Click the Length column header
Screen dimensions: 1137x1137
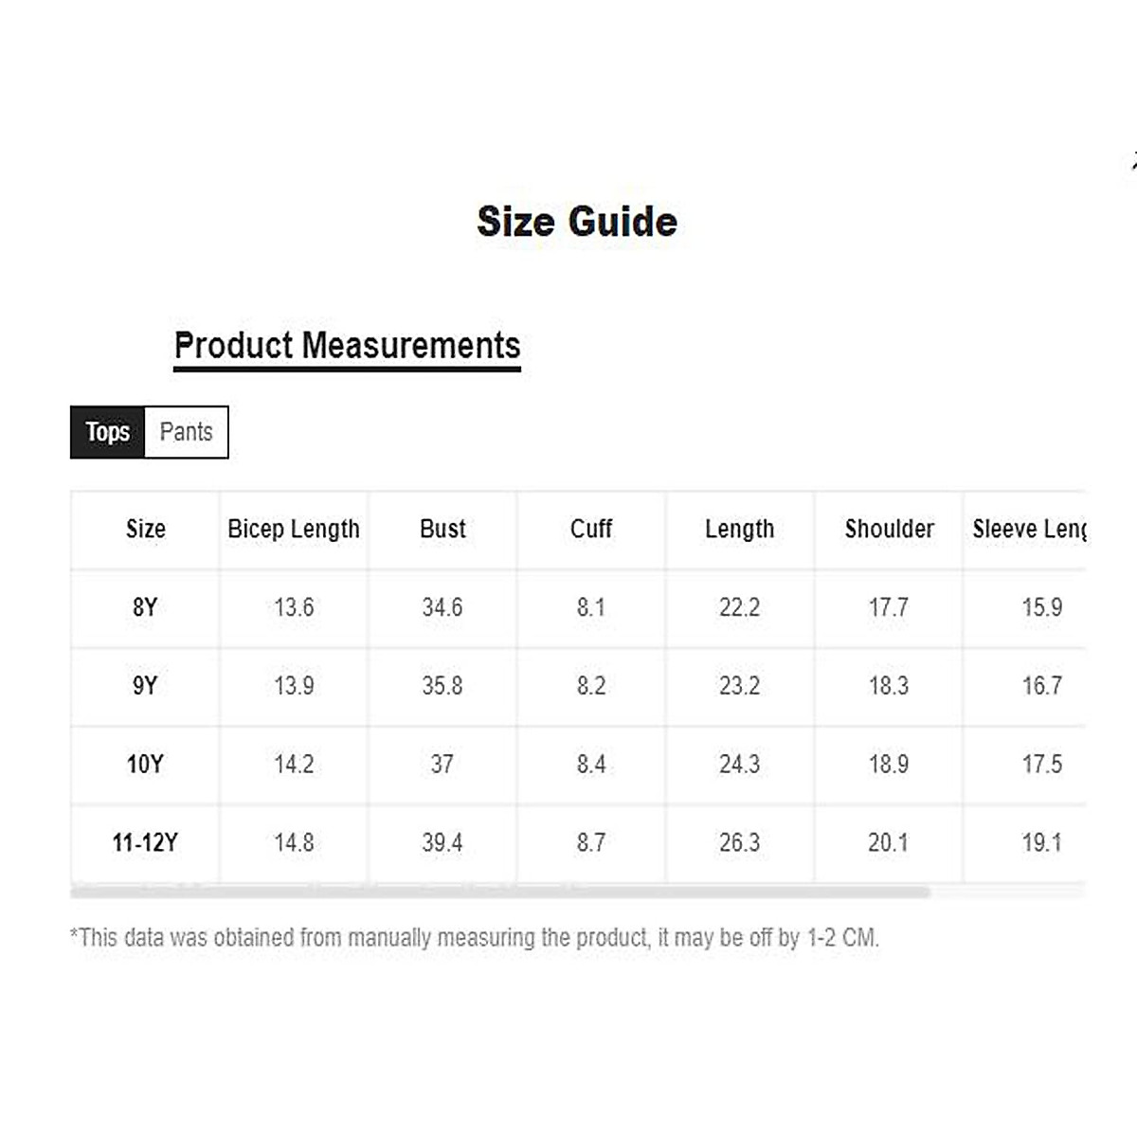739,529
